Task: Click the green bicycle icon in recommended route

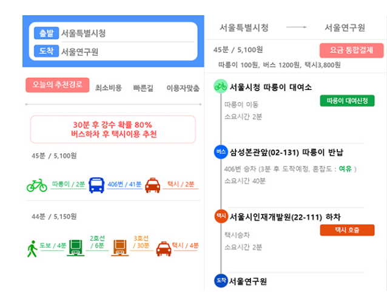Action: pyautogui.click(x=37, y=185)
